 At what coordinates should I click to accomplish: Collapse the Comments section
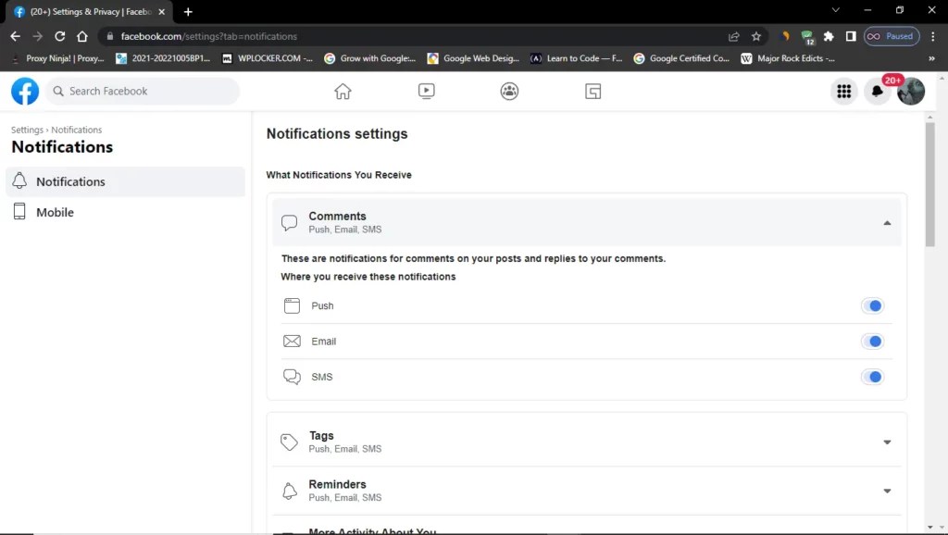[x=887, y=222]
